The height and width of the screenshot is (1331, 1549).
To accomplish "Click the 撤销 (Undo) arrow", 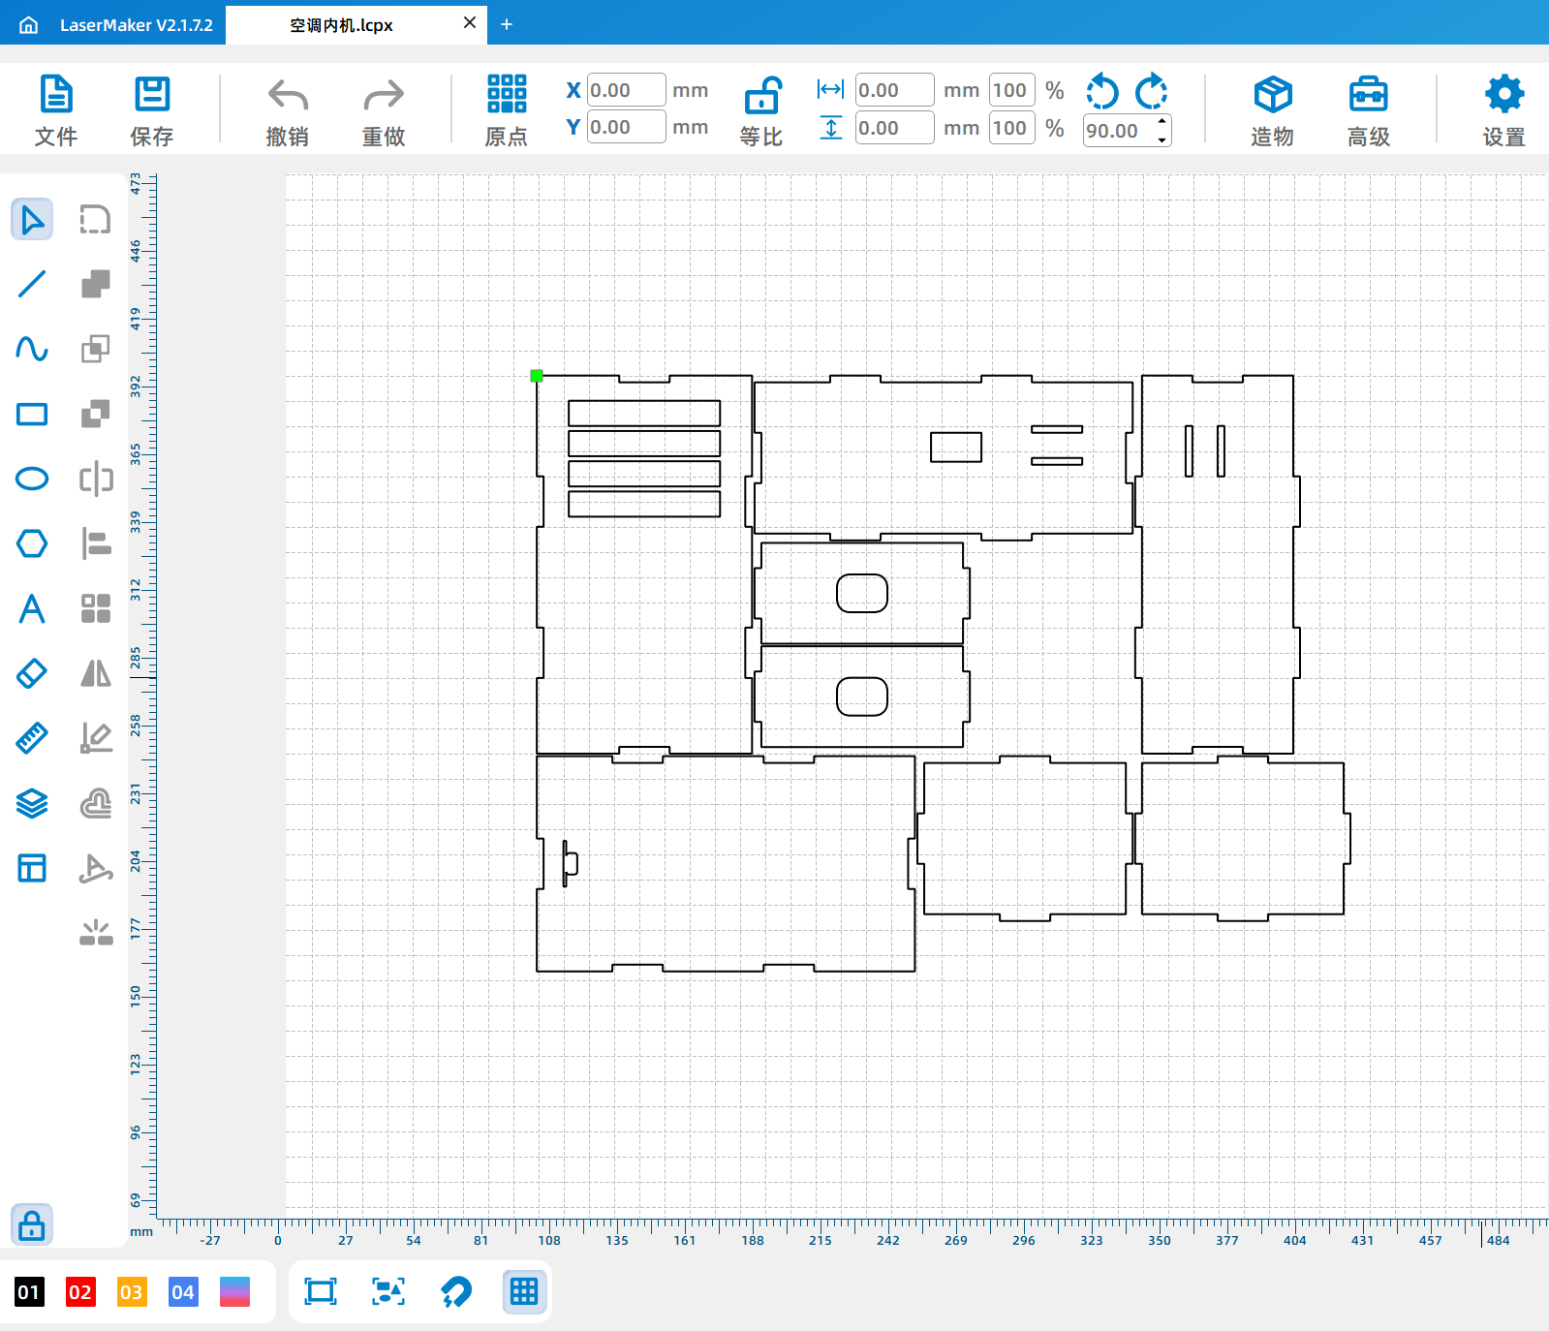I will 288,95.
